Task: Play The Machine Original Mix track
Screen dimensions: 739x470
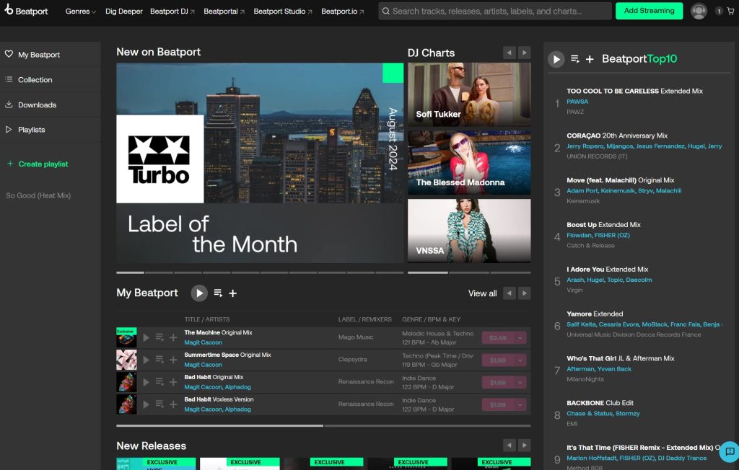Action: pyautogui.click(x=147, y=337)
